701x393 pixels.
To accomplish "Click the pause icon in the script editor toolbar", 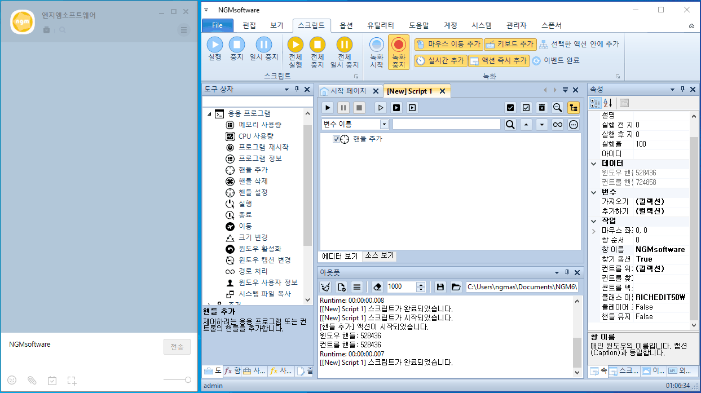I will coord(343,107).
